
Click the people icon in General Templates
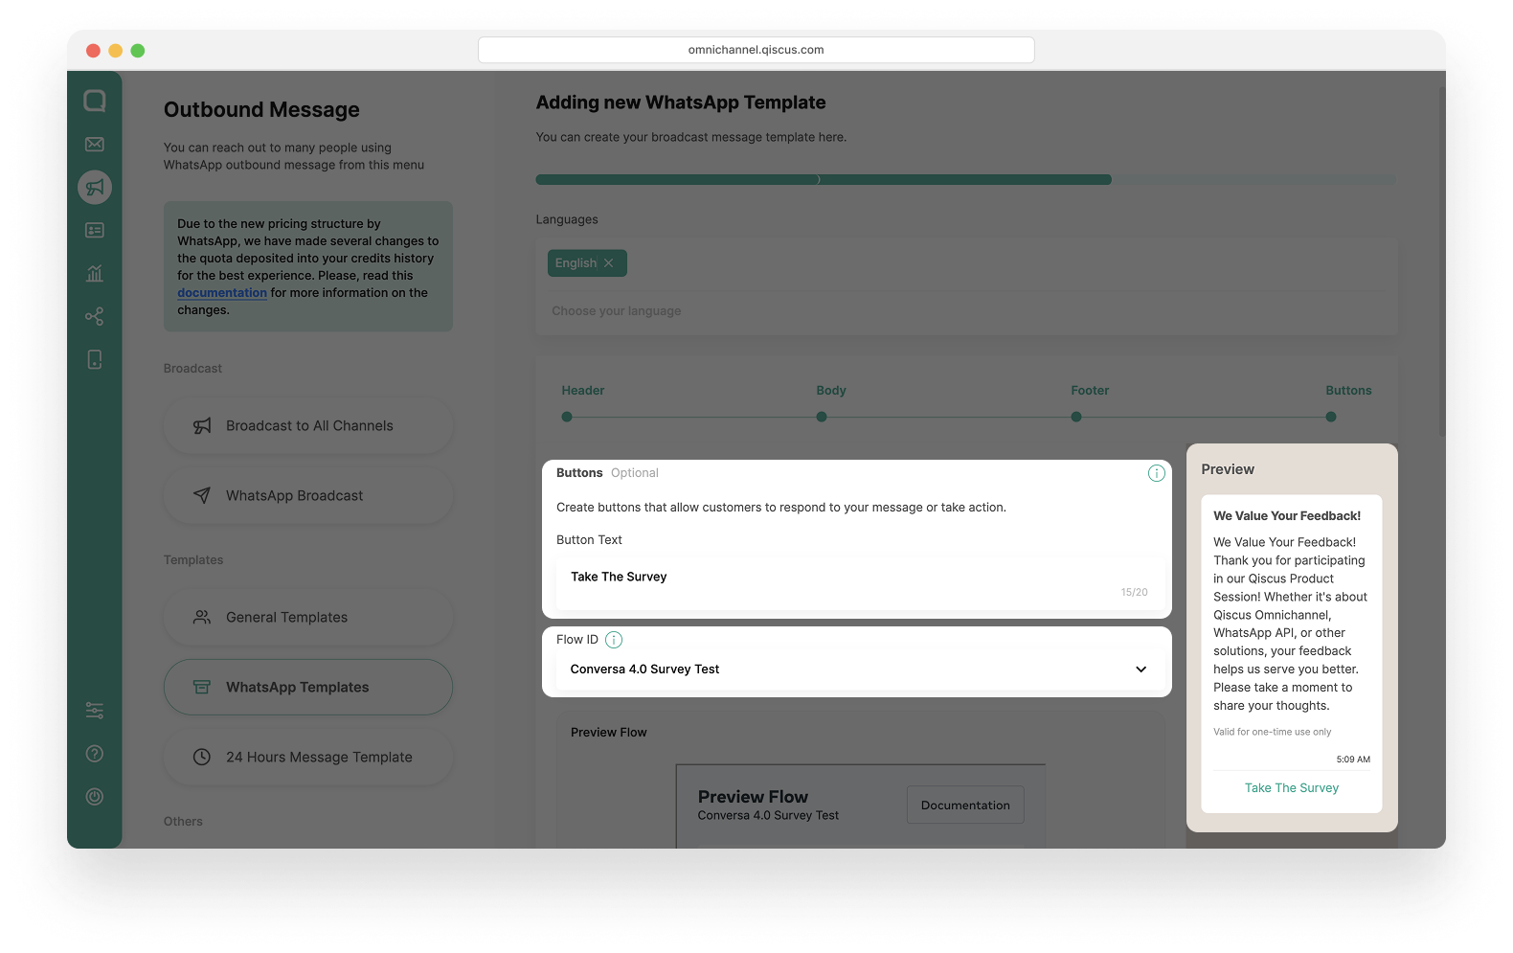[x=202, y=618]
